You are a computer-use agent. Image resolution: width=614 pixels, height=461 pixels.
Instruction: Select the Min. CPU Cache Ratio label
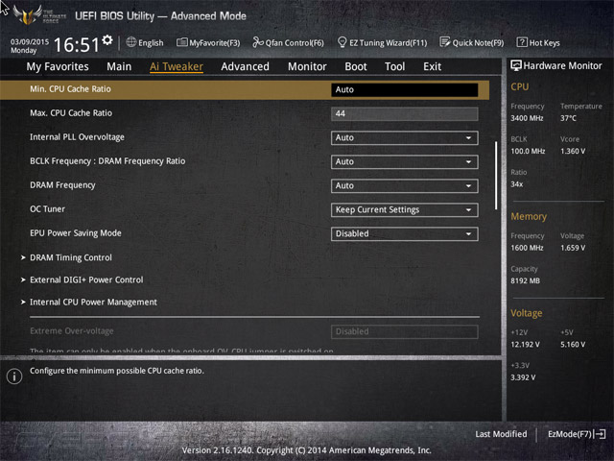70,89
